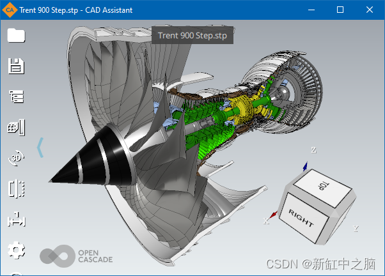Click the red X axis arrow
Image resolution: width=385 pixels, height=276 pixels.
(273, 215)
